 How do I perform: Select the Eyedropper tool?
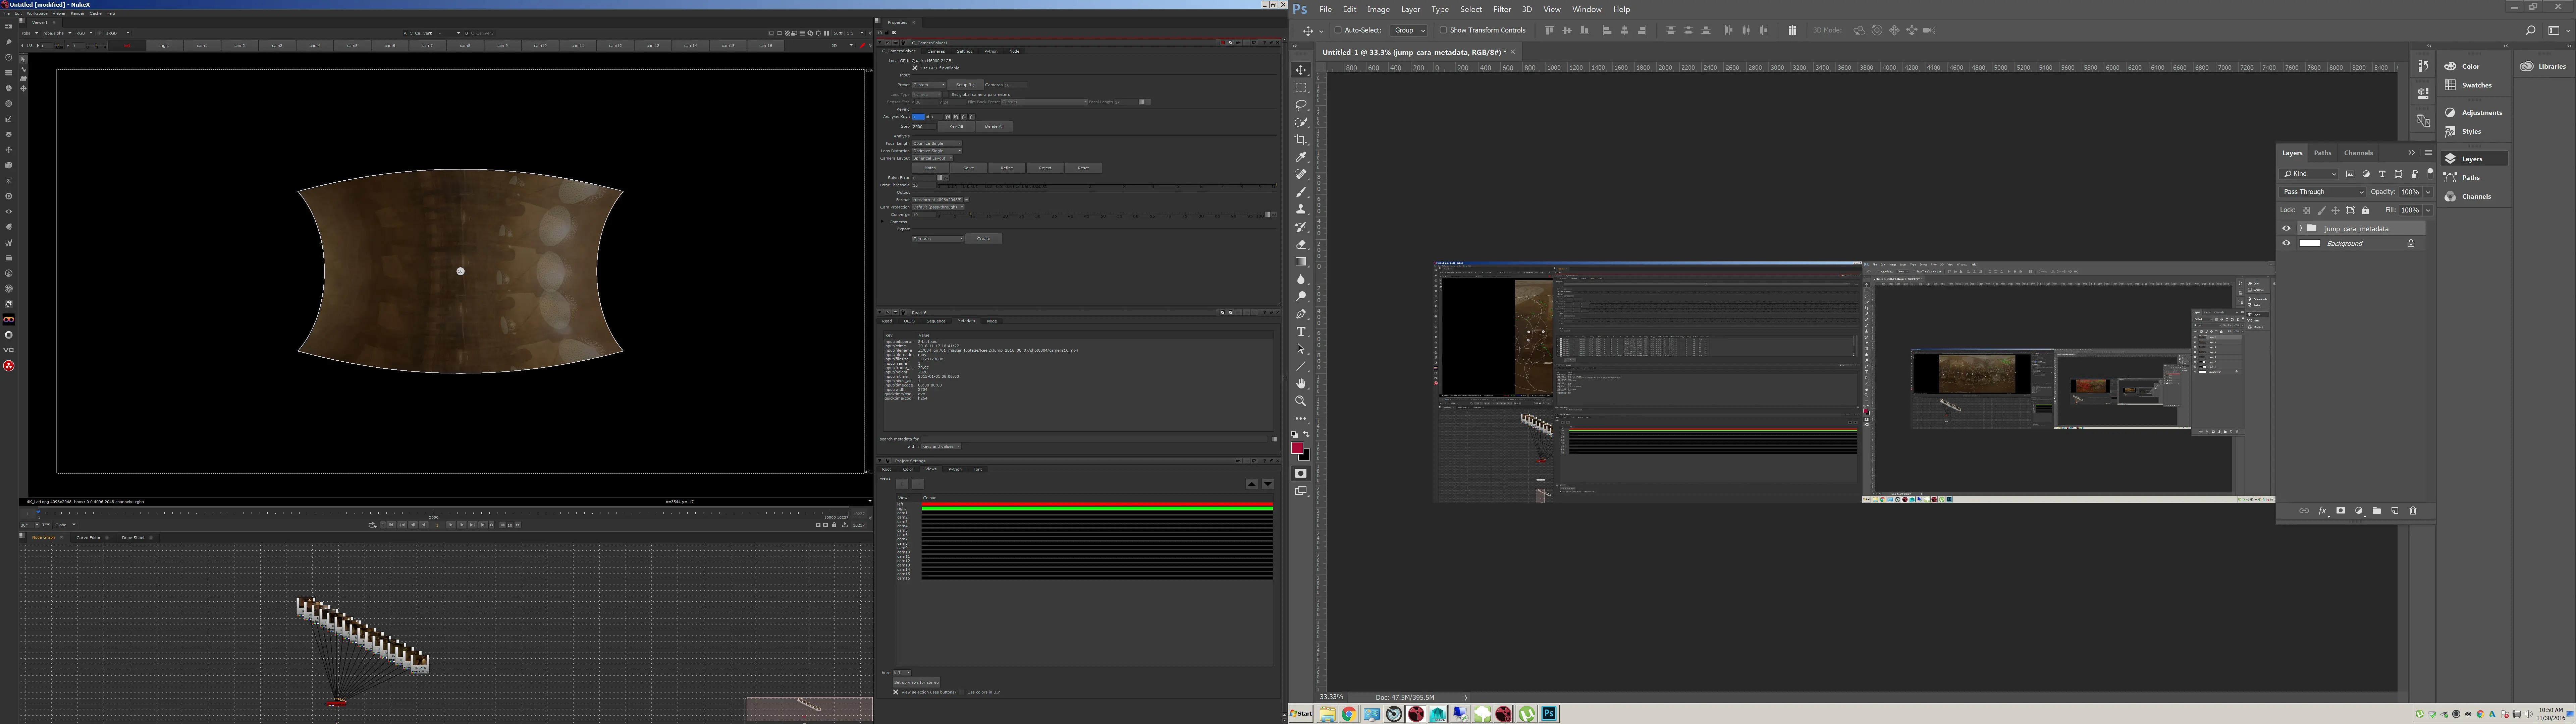tap(1301, 157)
